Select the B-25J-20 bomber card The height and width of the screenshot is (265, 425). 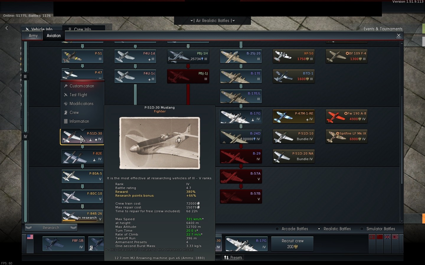[x=241, y=56]
